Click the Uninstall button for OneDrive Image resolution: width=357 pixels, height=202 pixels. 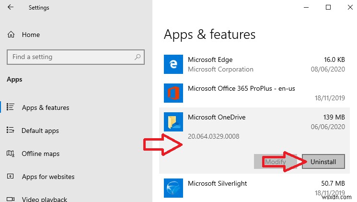[323, 162]
